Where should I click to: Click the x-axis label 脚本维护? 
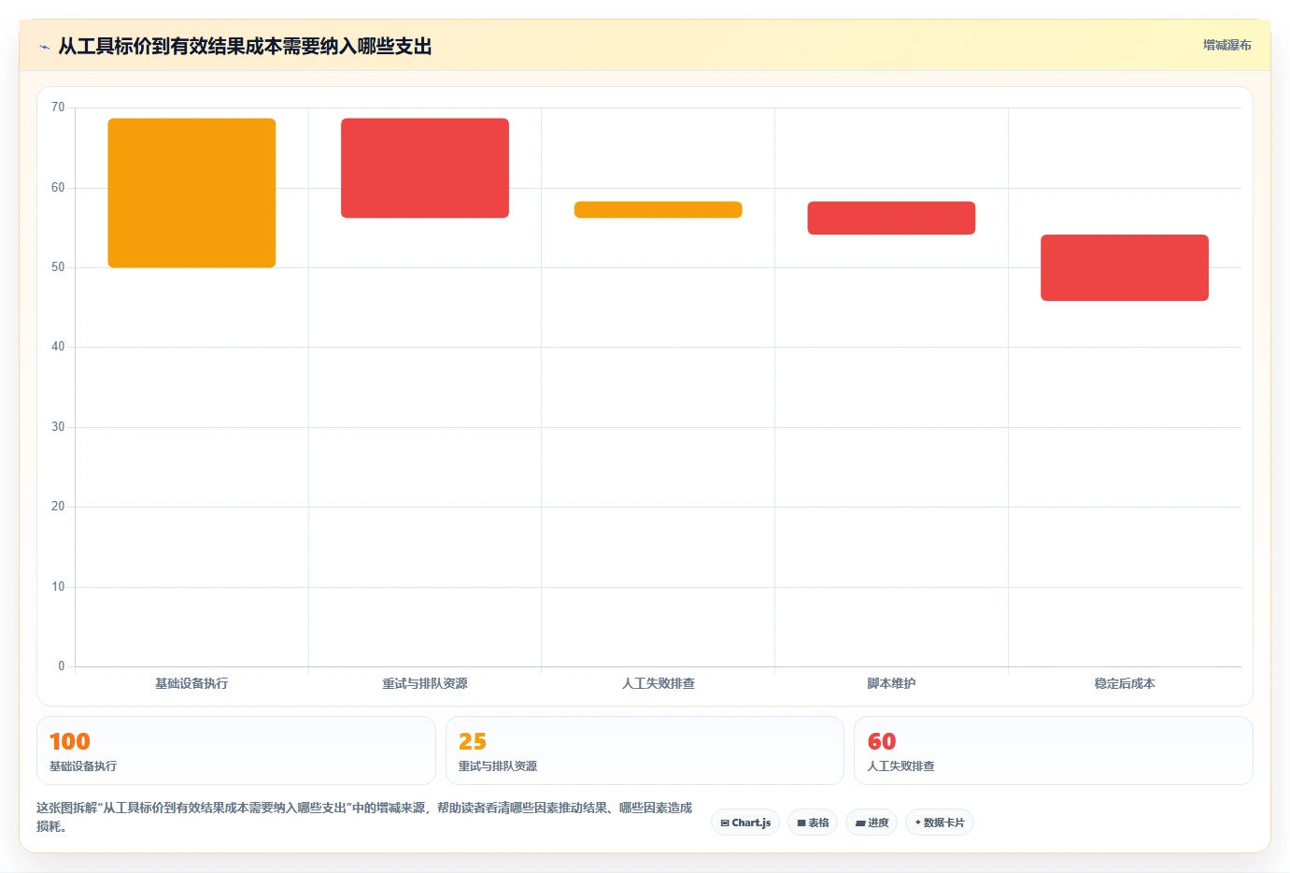coord(891,683)
